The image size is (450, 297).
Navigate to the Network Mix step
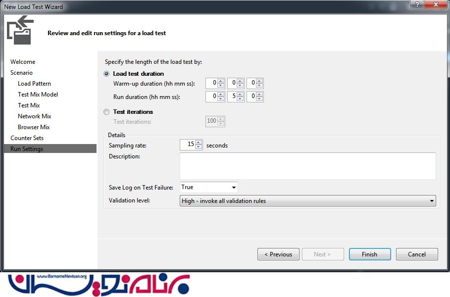coord(34,116)
